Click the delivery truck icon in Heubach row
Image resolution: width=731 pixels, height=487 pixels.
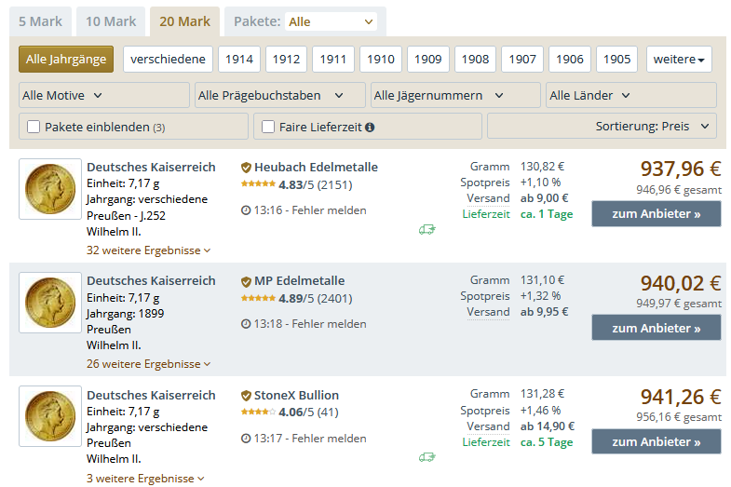pos(427,230)
